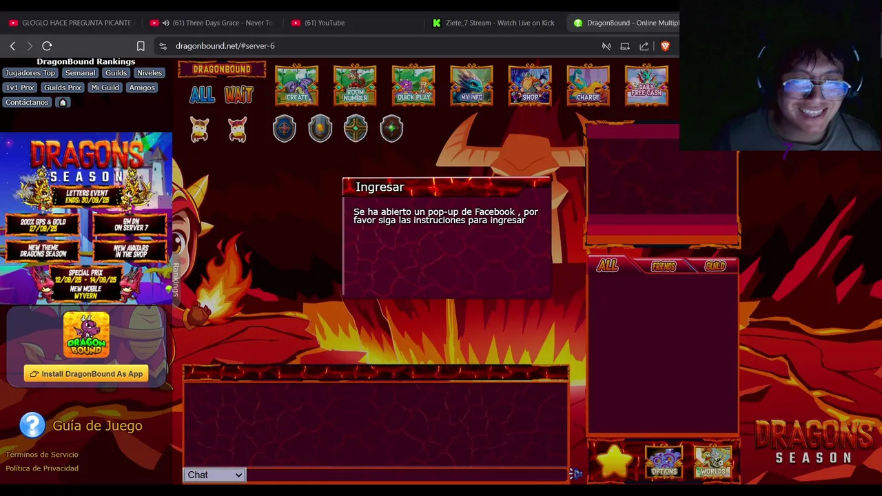Screen dimensions: 882x496
Task: Click the green-gem dark shield icon
Action: (x=391, y=128)
